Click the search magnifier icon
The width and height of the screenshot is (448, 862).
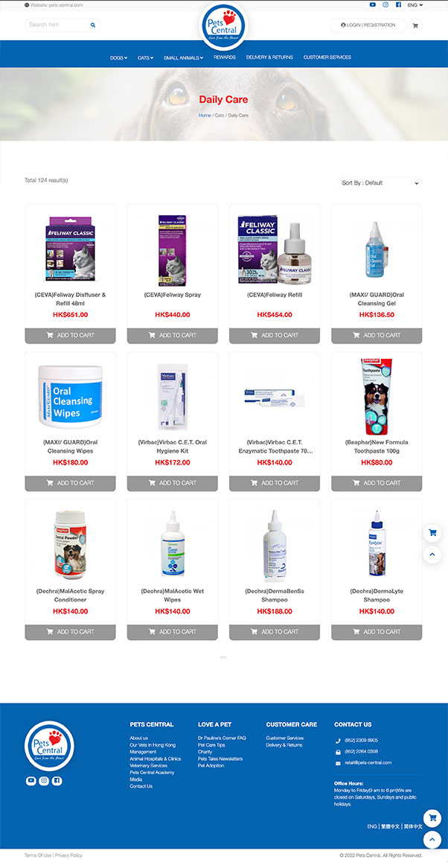93,25
